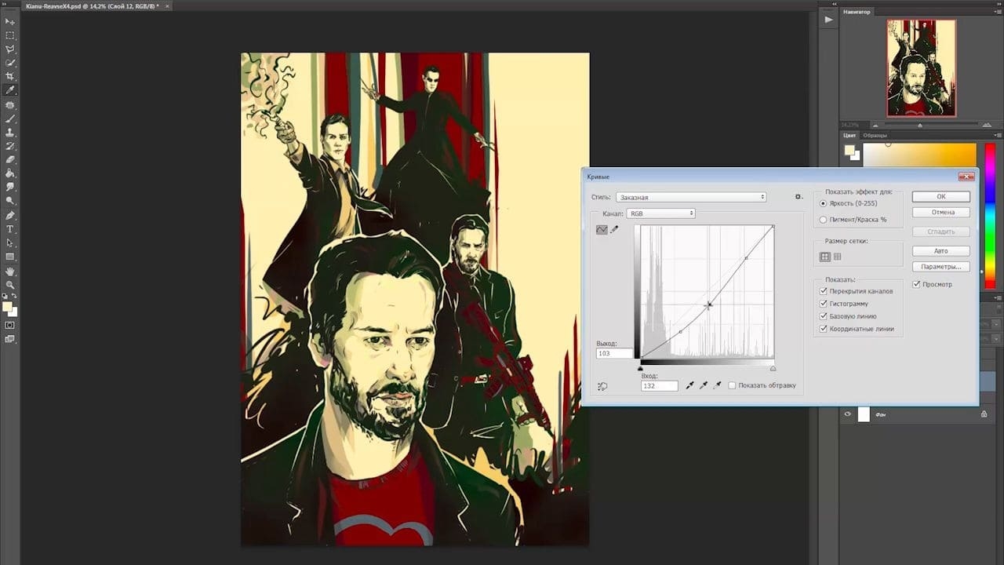Switch to simple grid size
This screenshot has height=565, width=1004.
click(825, 257)
